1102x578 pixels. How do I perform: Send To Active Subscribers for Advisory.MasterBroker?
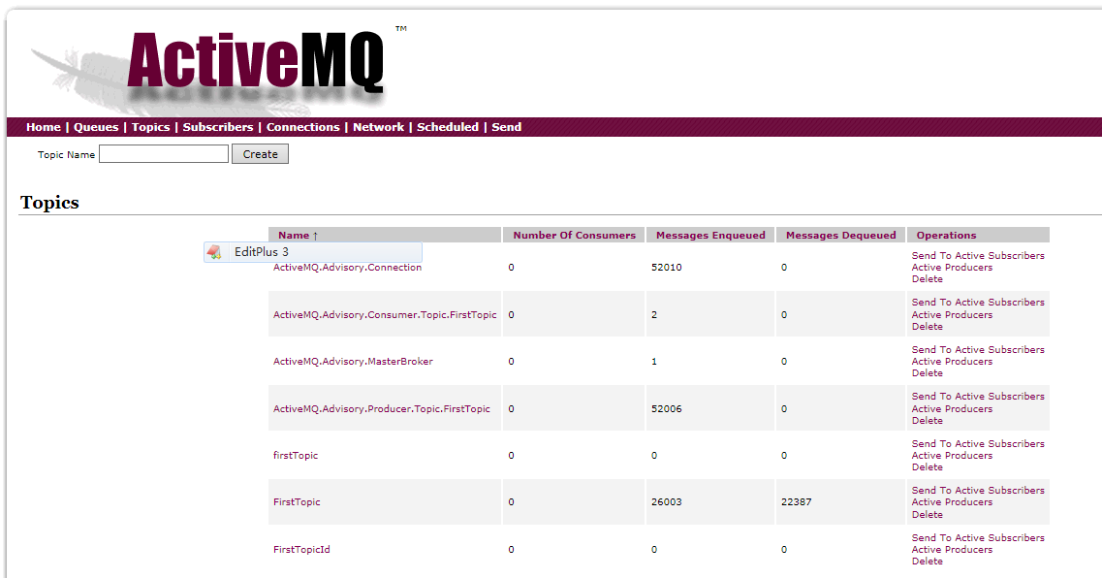click(x=978, y=349)
